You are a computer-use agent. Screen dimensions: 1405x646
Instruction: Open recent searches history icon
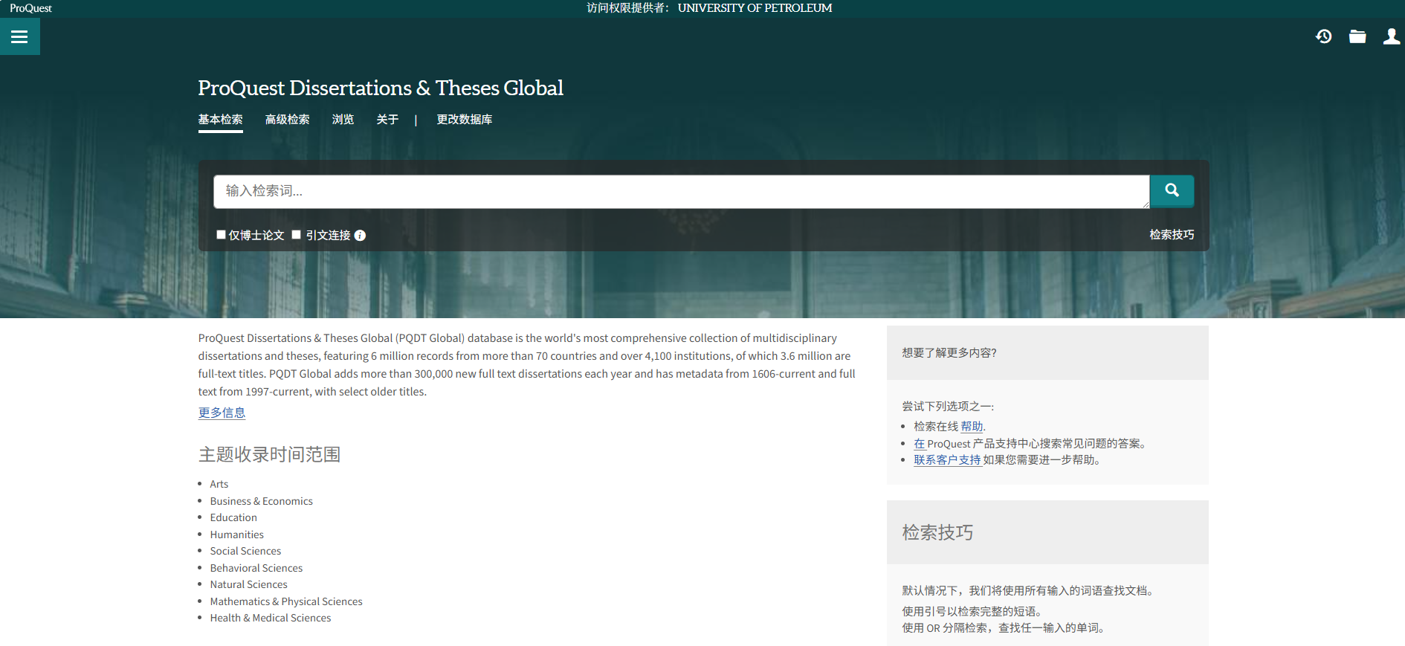[x=1323, y=36]
